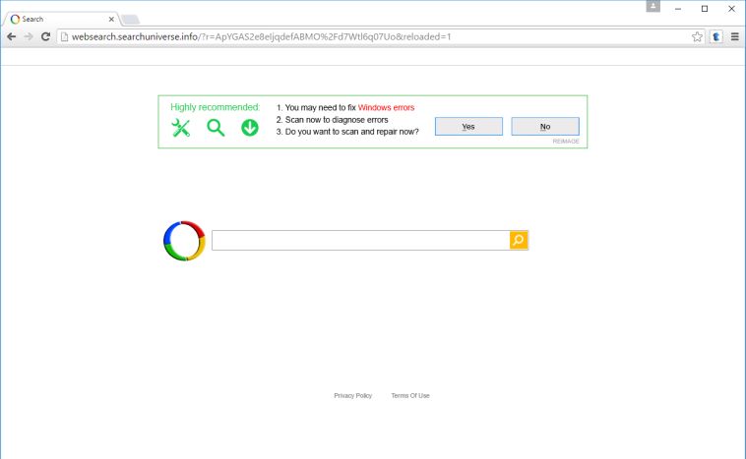Click Yes in the scan banner
Viewport: 746px width, 459px height.
(x=468, y=127)
